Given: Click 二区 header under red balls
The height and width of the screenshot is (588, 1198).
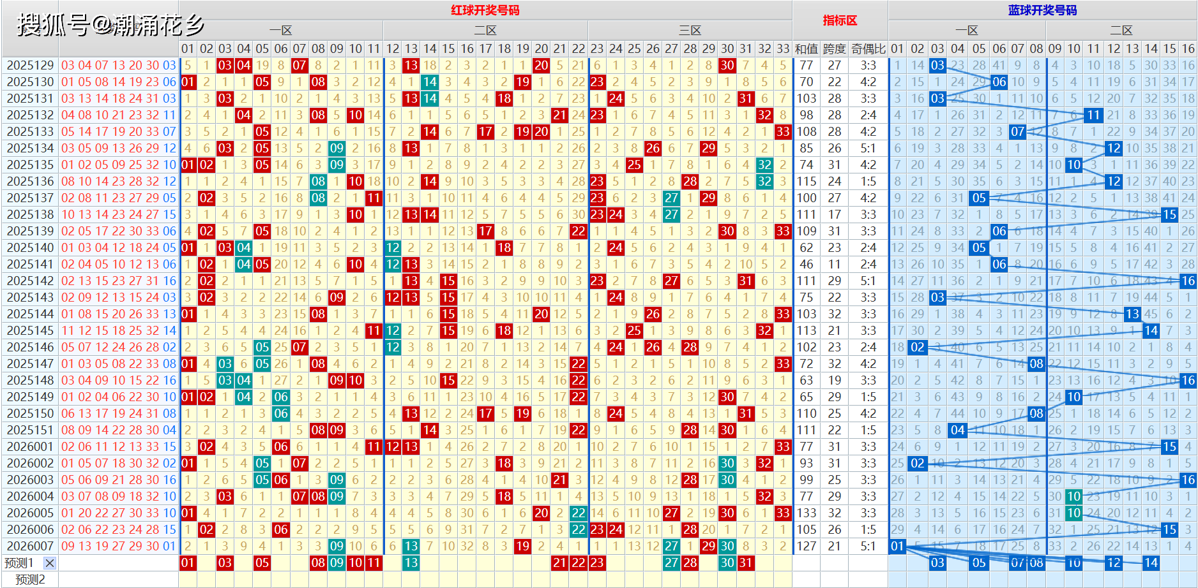Looking at the screenshot, I should coord(485,30).
